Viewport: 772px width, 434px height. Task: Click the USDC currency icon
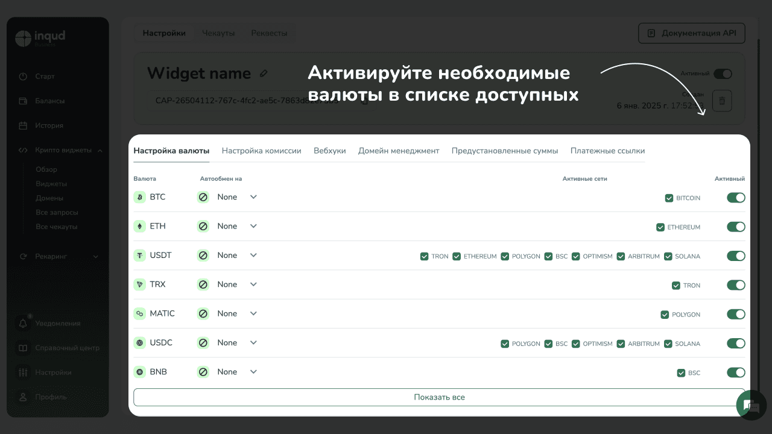(x=140, y=343)
